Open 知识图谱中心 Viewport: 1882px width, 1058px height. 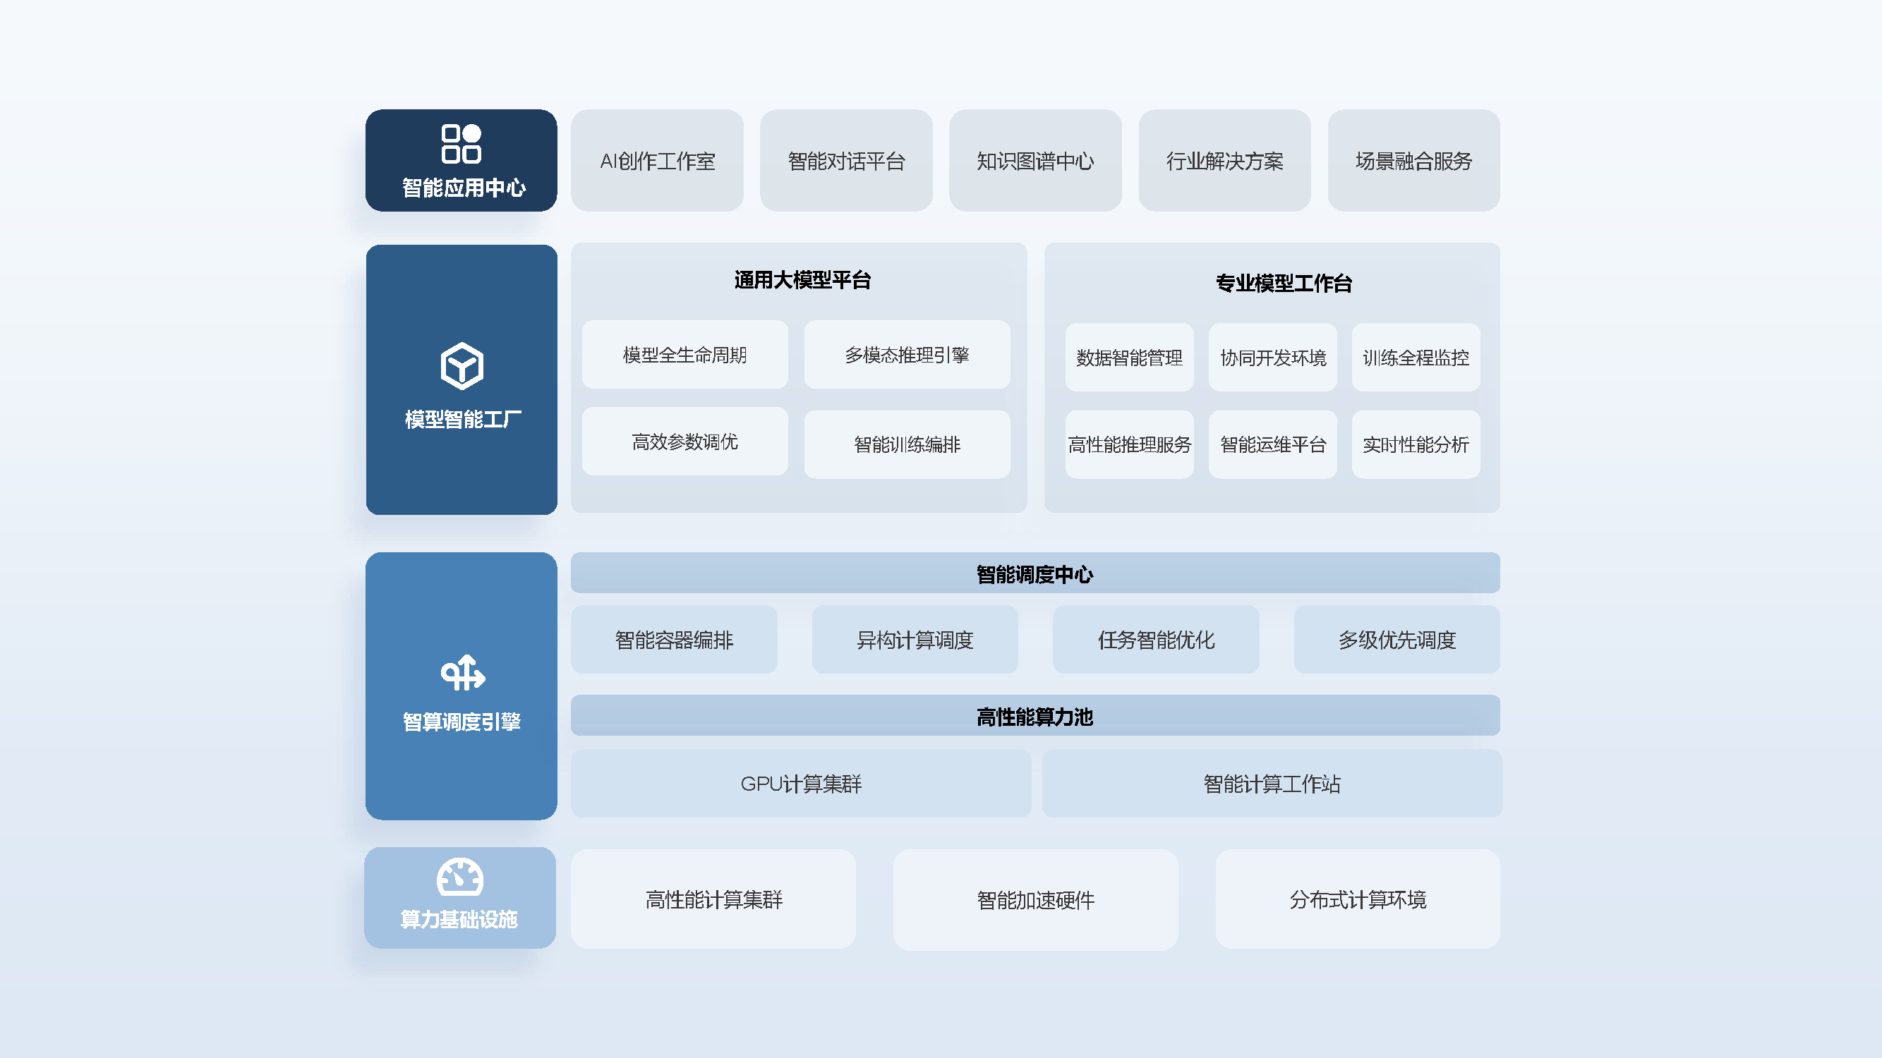(x=1035, y=161)
